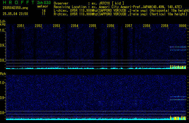
Task: Click the 2354 time marker
Action: point(75,26)
